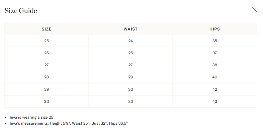Image resolution: width=263 pixels, height=132 pixels.
Task: Select the size 29 cell in Size column
Action: click(x=47, y=89)
